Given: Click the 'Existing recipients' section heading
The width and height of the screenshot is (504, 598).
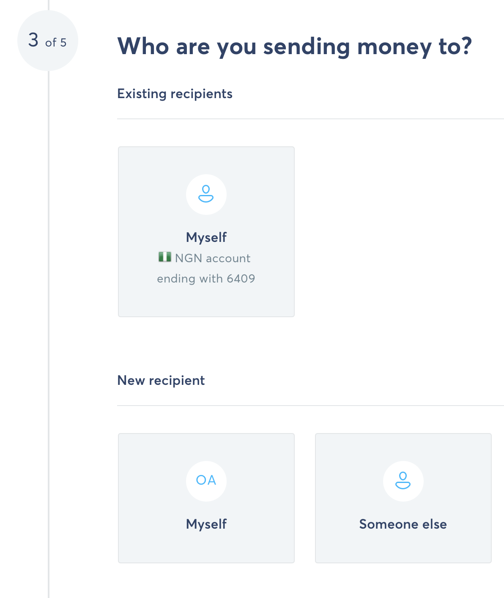Looking at the screenshot, I should tap(175, 93).
